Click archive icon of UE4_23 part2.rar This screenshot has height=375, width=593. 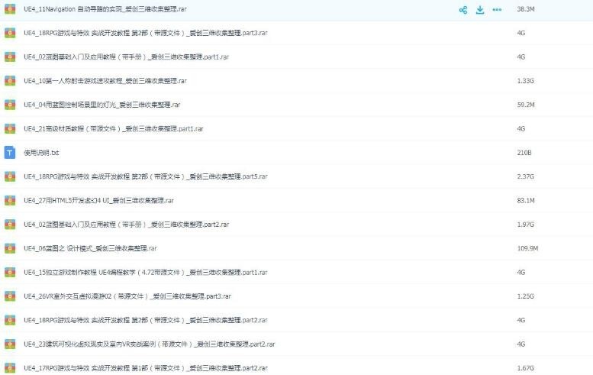(10, 344)
